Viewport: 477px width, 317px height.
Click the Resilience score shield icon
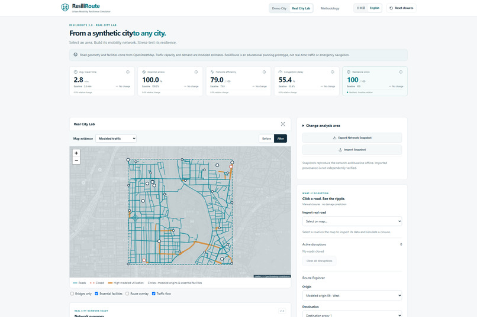(x=349, y=72)
